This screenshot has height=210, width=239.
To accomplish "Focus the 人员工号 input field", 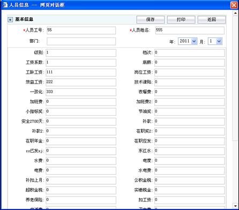I will (81, 31).
